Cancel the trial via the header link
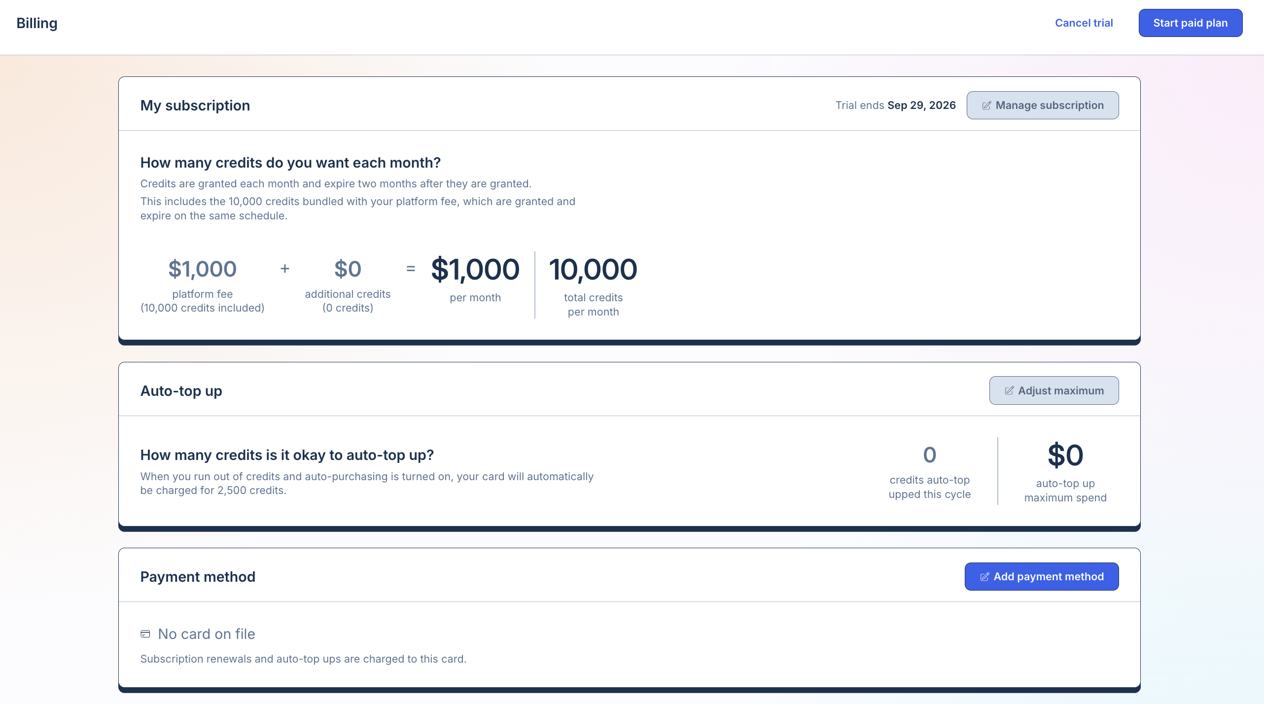Image resolution: width=1264 pixels, height=704 pixels. pos(1084,23)
